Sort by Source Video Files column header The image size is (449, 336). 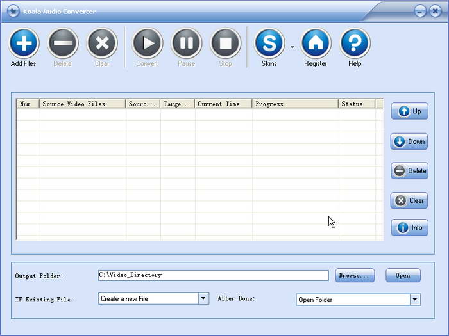pyautogui.click(x=83, y=104)
